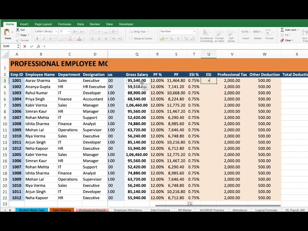Click the Cut scissors icon
Viewport: 308px width, 231px height.
point(18,30)
